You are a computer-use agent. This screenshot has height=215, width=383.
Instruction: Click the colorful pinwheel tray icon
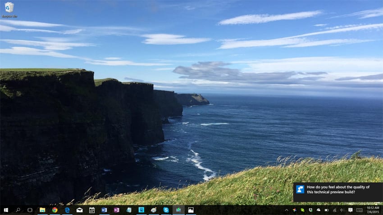coord(295,210)
